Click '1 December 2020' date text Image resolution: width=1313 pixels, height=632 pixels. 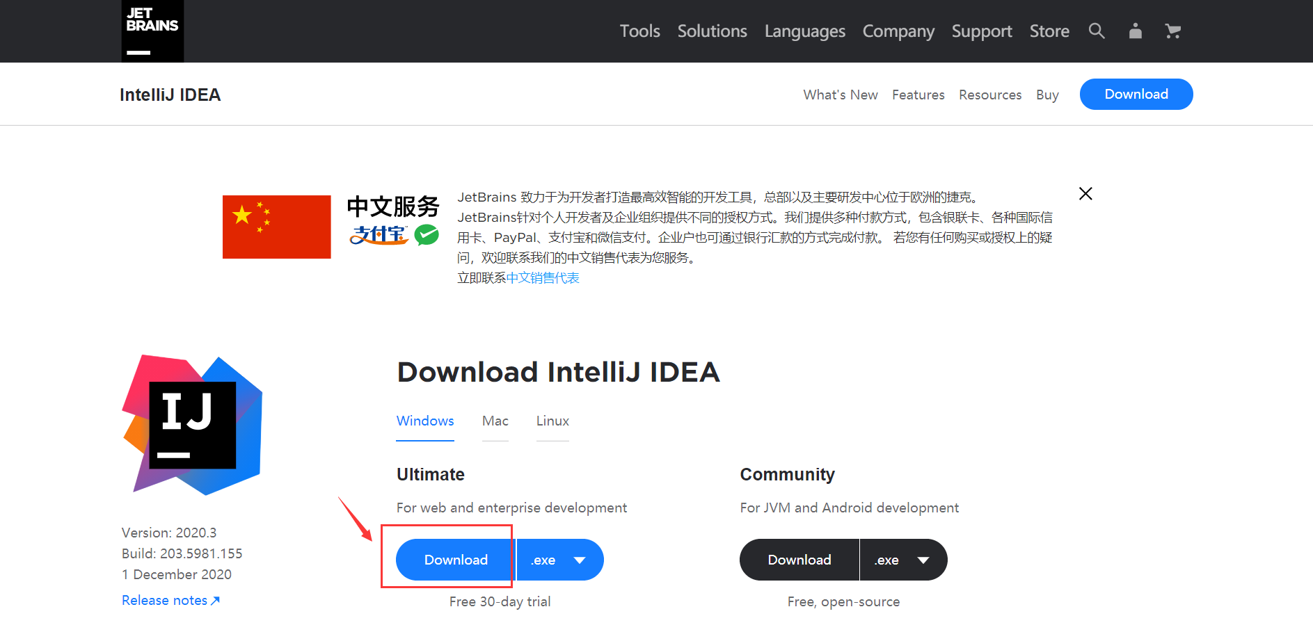[x=177, y=574]
